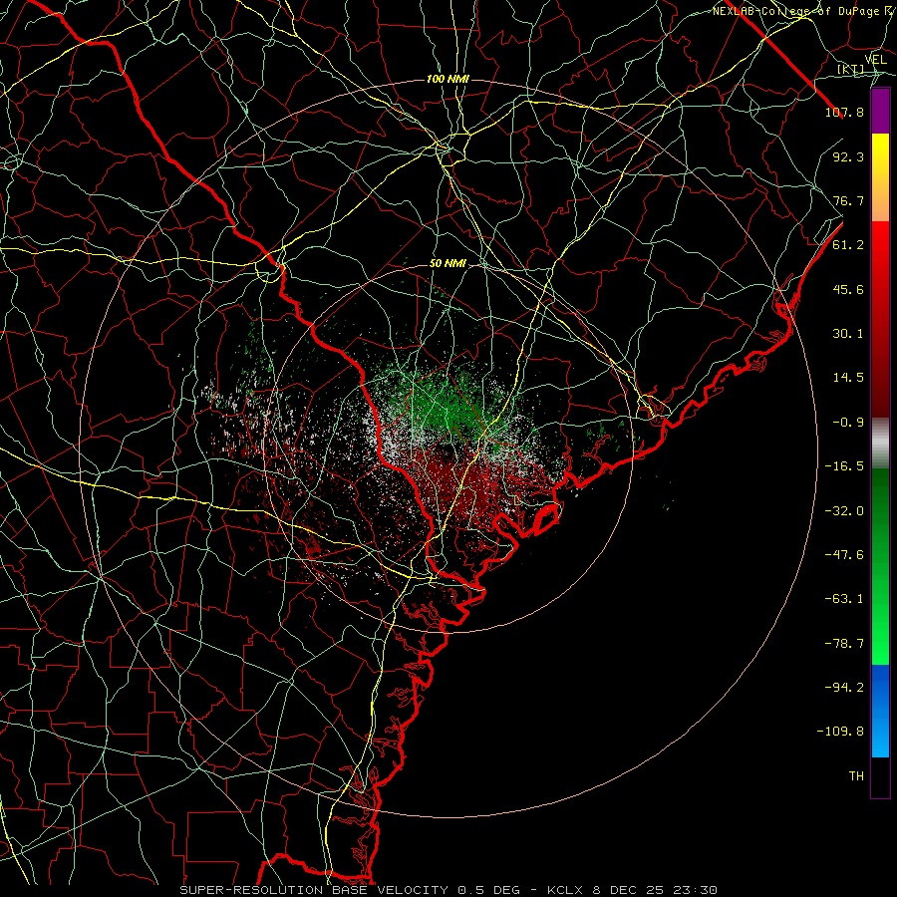The image size is (897, 897).
Task: Select the -47.6 scale value
Action: (x=844, y=555)
